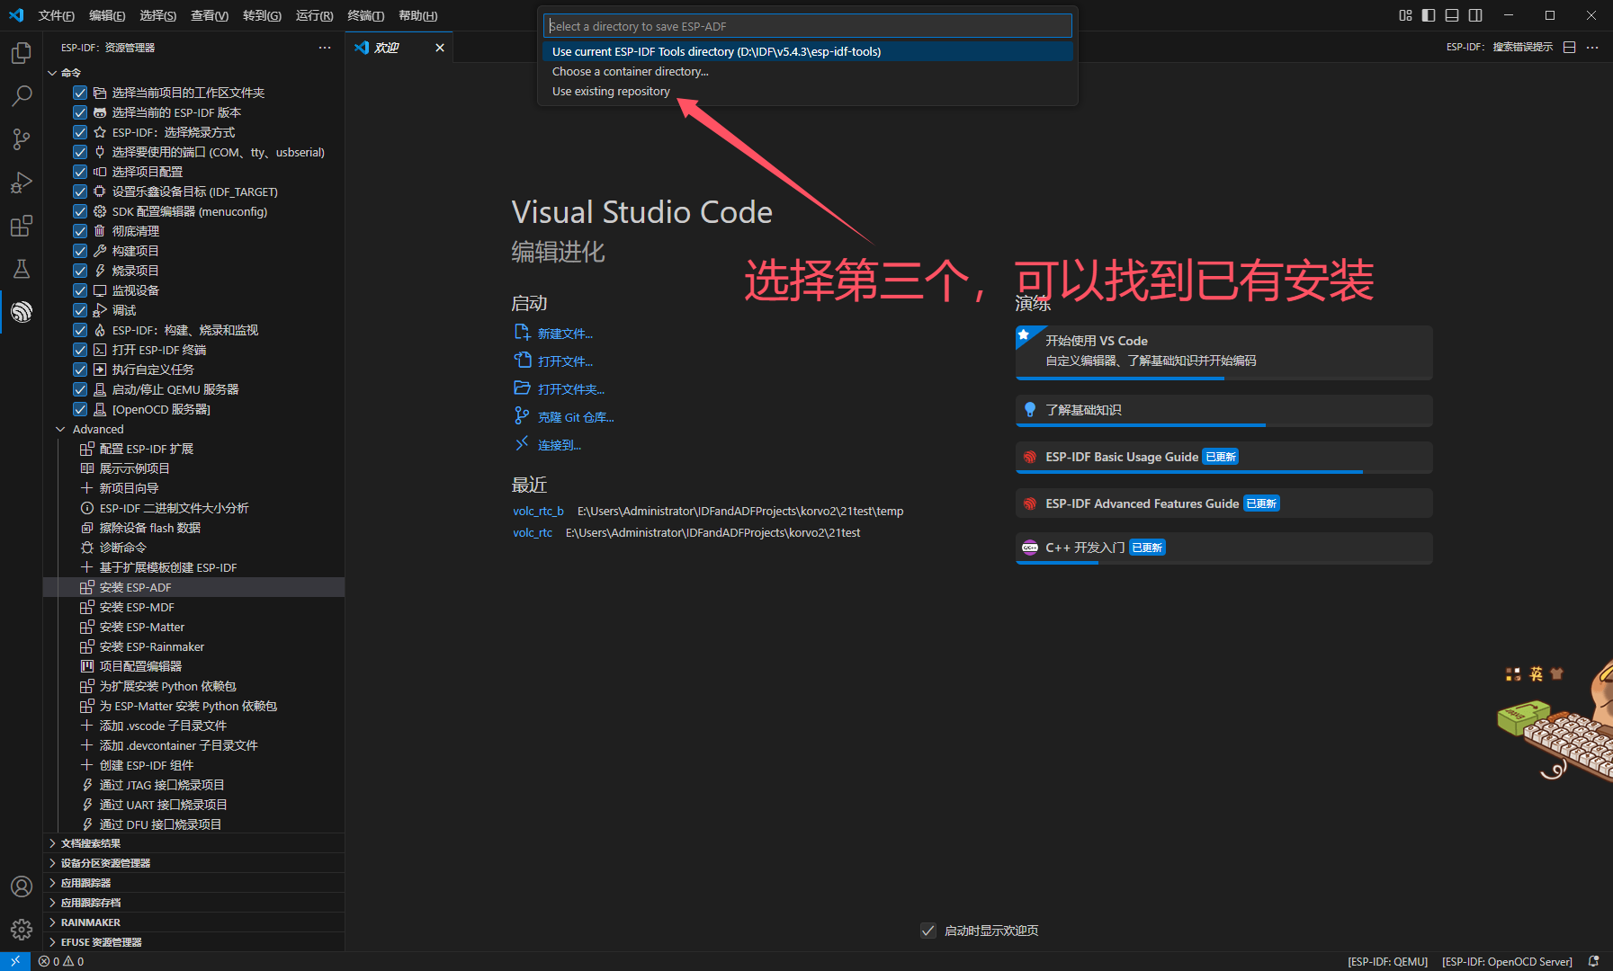
Task: Select Use existing repository option
Action: (x=611, y=92)
